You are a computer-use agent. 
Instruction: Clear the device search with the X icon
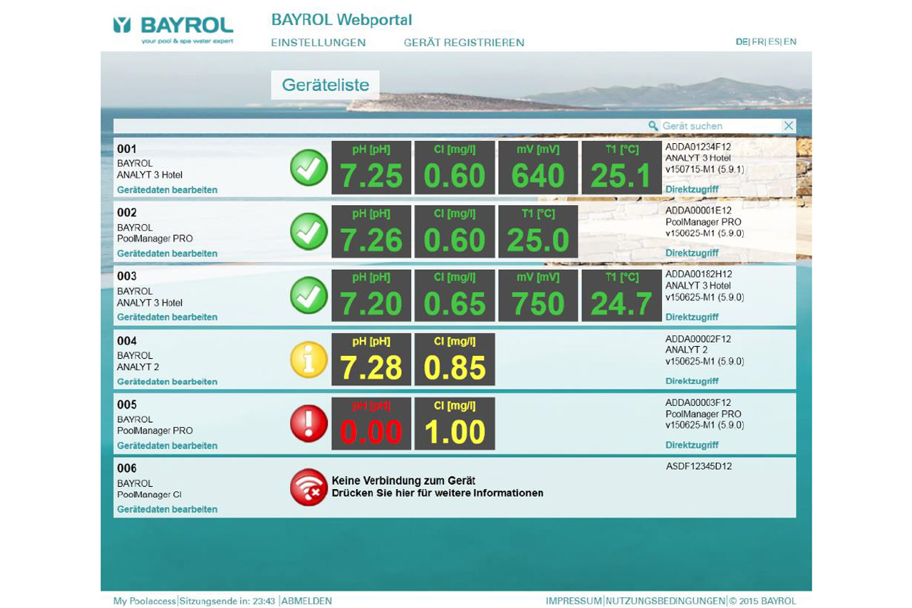[x=788, y=126]
